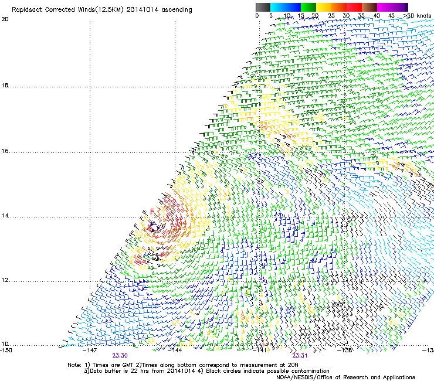Image resolution: width=434 pixels, height=381 pixels.
Task: Click the note line about times being GMT
Action: (x=183, y=365)
